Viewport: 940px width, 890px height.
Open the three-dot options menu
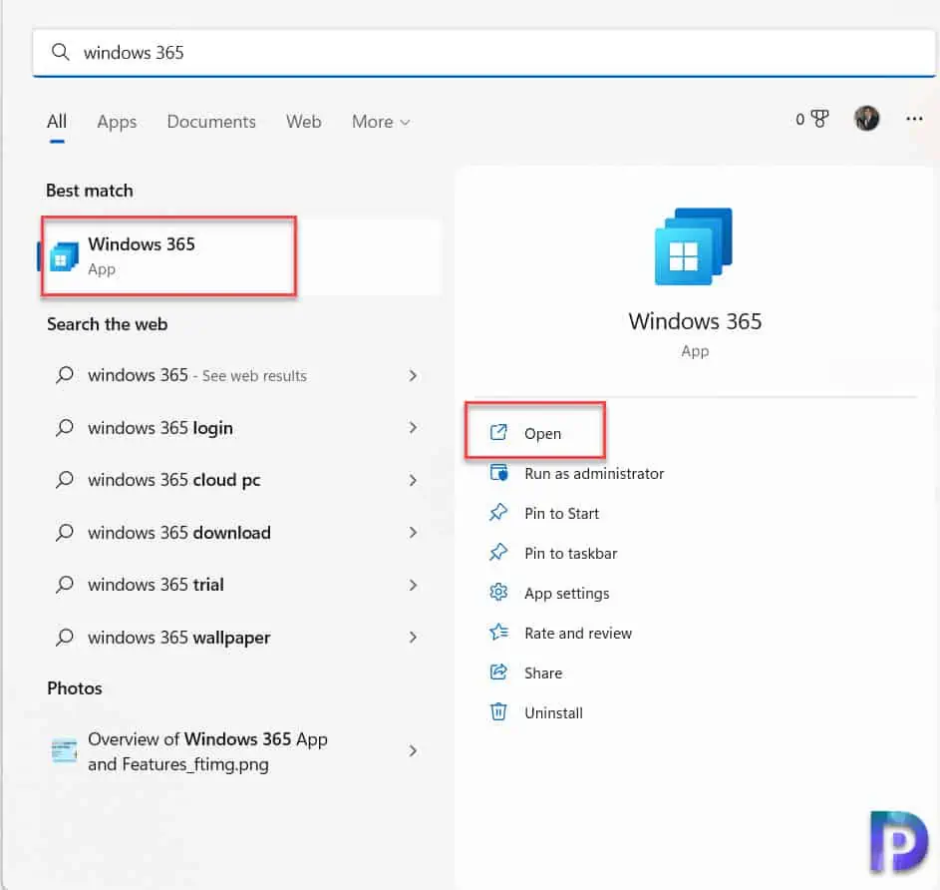point(914,119)
